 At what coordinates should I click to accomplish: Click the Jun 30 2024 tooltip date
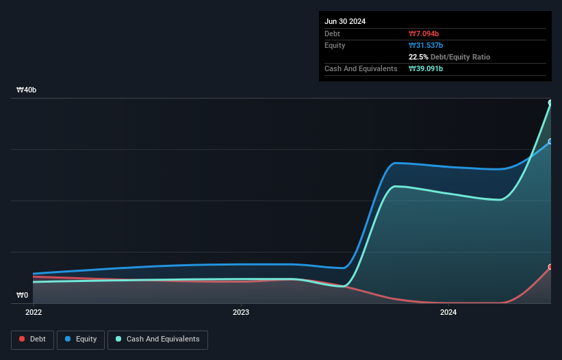(x=345, y=21)
